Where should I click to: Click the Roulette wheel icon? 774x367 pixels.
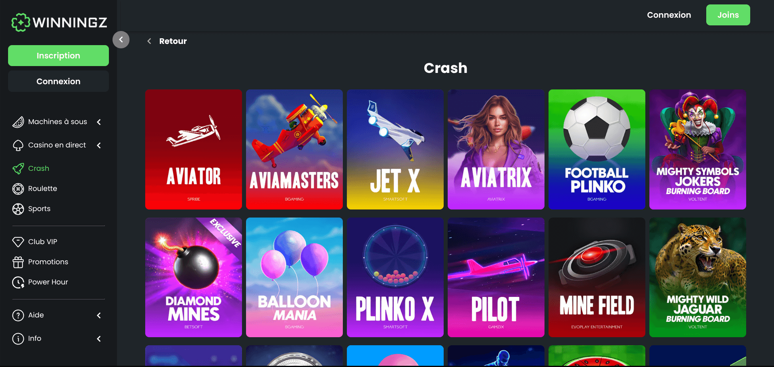pos(18,189)
